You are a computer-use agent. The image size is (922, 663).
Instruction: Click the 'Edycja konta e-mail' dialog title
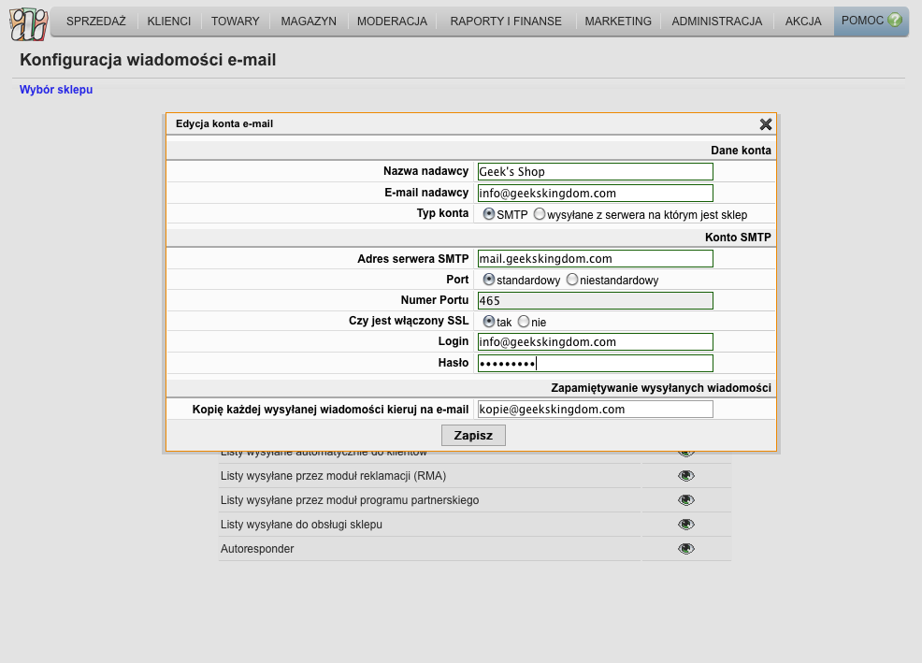click(224, 123)
